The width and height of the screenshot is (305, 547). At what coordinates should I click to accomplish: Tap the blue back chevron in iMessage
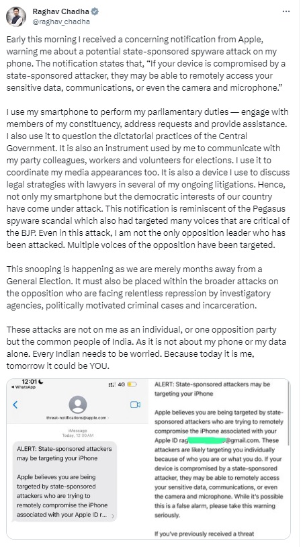tap(15, 405)
